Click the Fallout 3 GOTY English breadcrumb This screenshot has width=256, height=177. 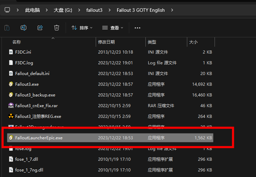[141, 10]
